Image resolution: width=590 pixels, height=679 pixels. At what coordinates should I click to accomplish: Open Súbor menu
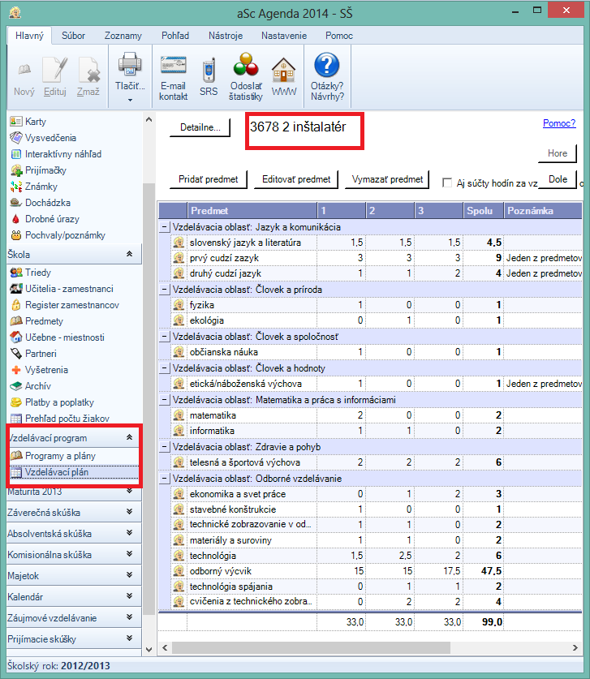coord(73,36)
